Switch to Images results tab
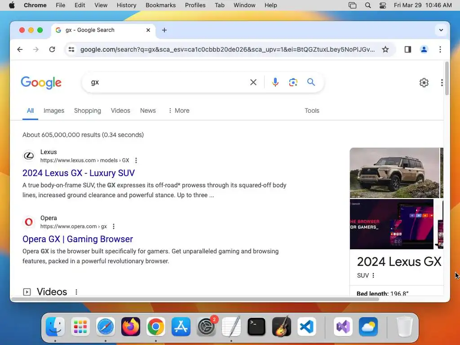 (x=54, y=111)
